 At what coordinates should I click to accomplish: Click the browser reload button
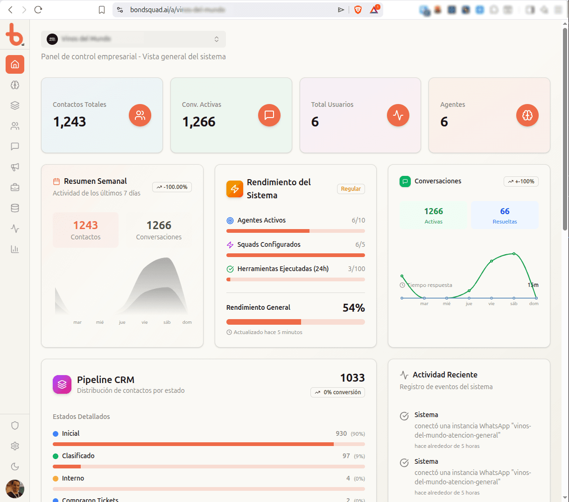[38, 10]
